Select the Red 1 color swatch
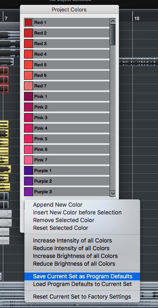158x308 pixels. tap(29, 22)
